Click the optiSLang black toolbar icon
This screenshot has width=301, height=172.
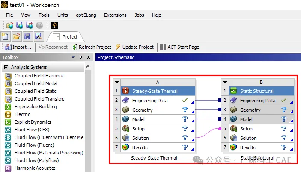(54, 26)
